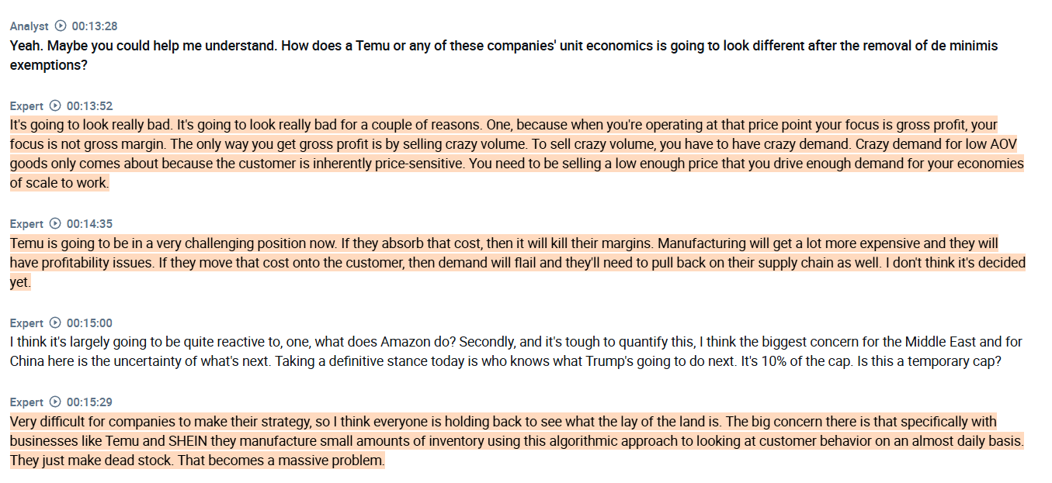
Task: Click the Analyst speaker label
Action: [30, 26]
